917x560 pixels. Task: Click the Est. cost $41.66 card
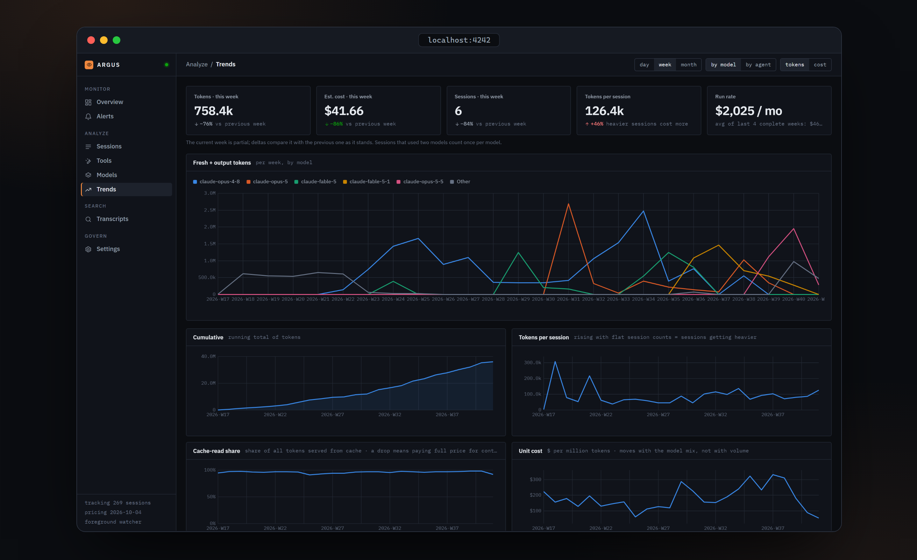click(379, 110)
